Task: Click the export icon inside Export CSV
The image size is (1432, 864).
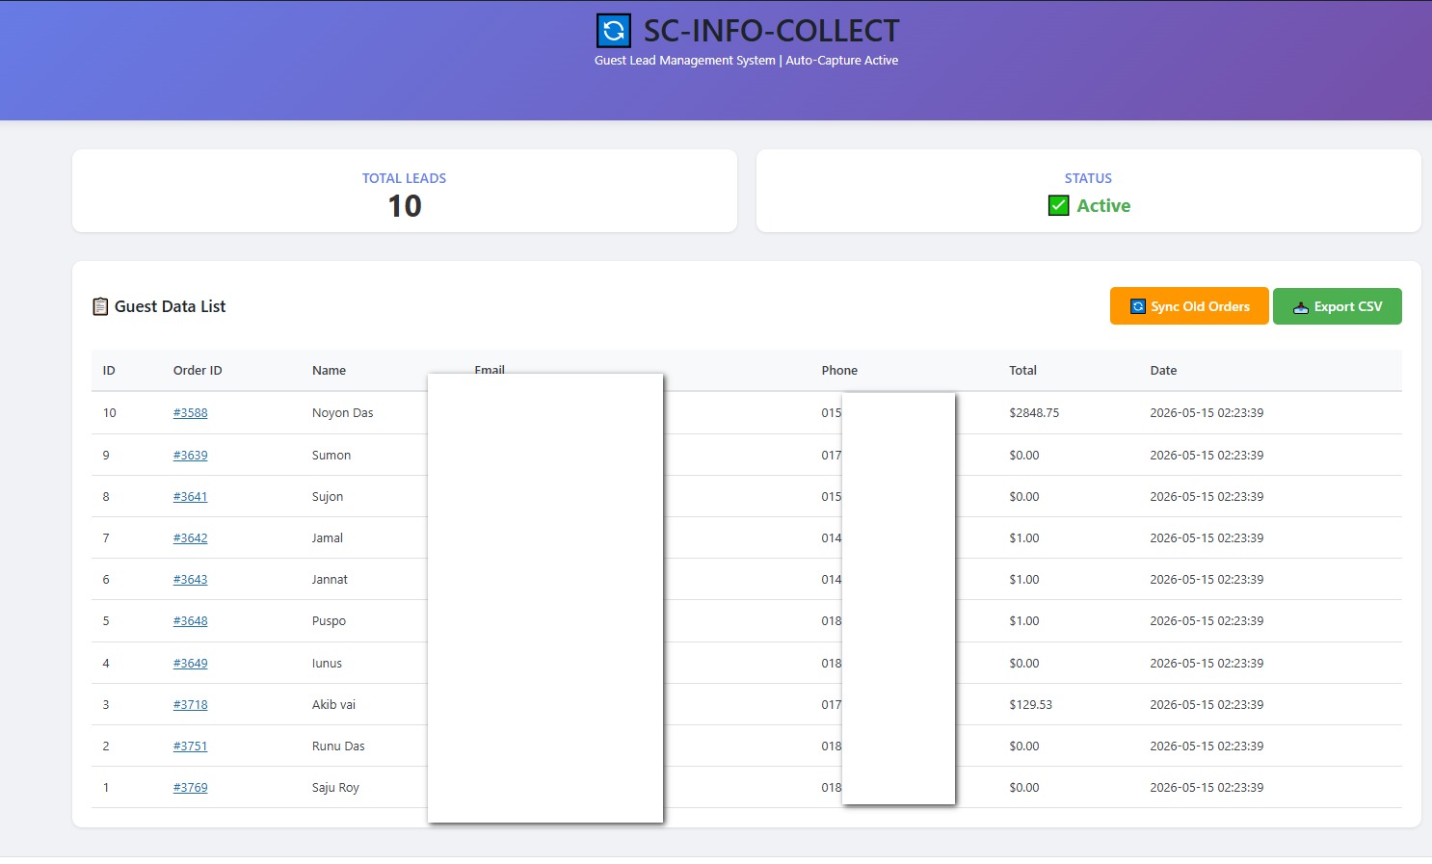Action: click(x=1301, y=307)
